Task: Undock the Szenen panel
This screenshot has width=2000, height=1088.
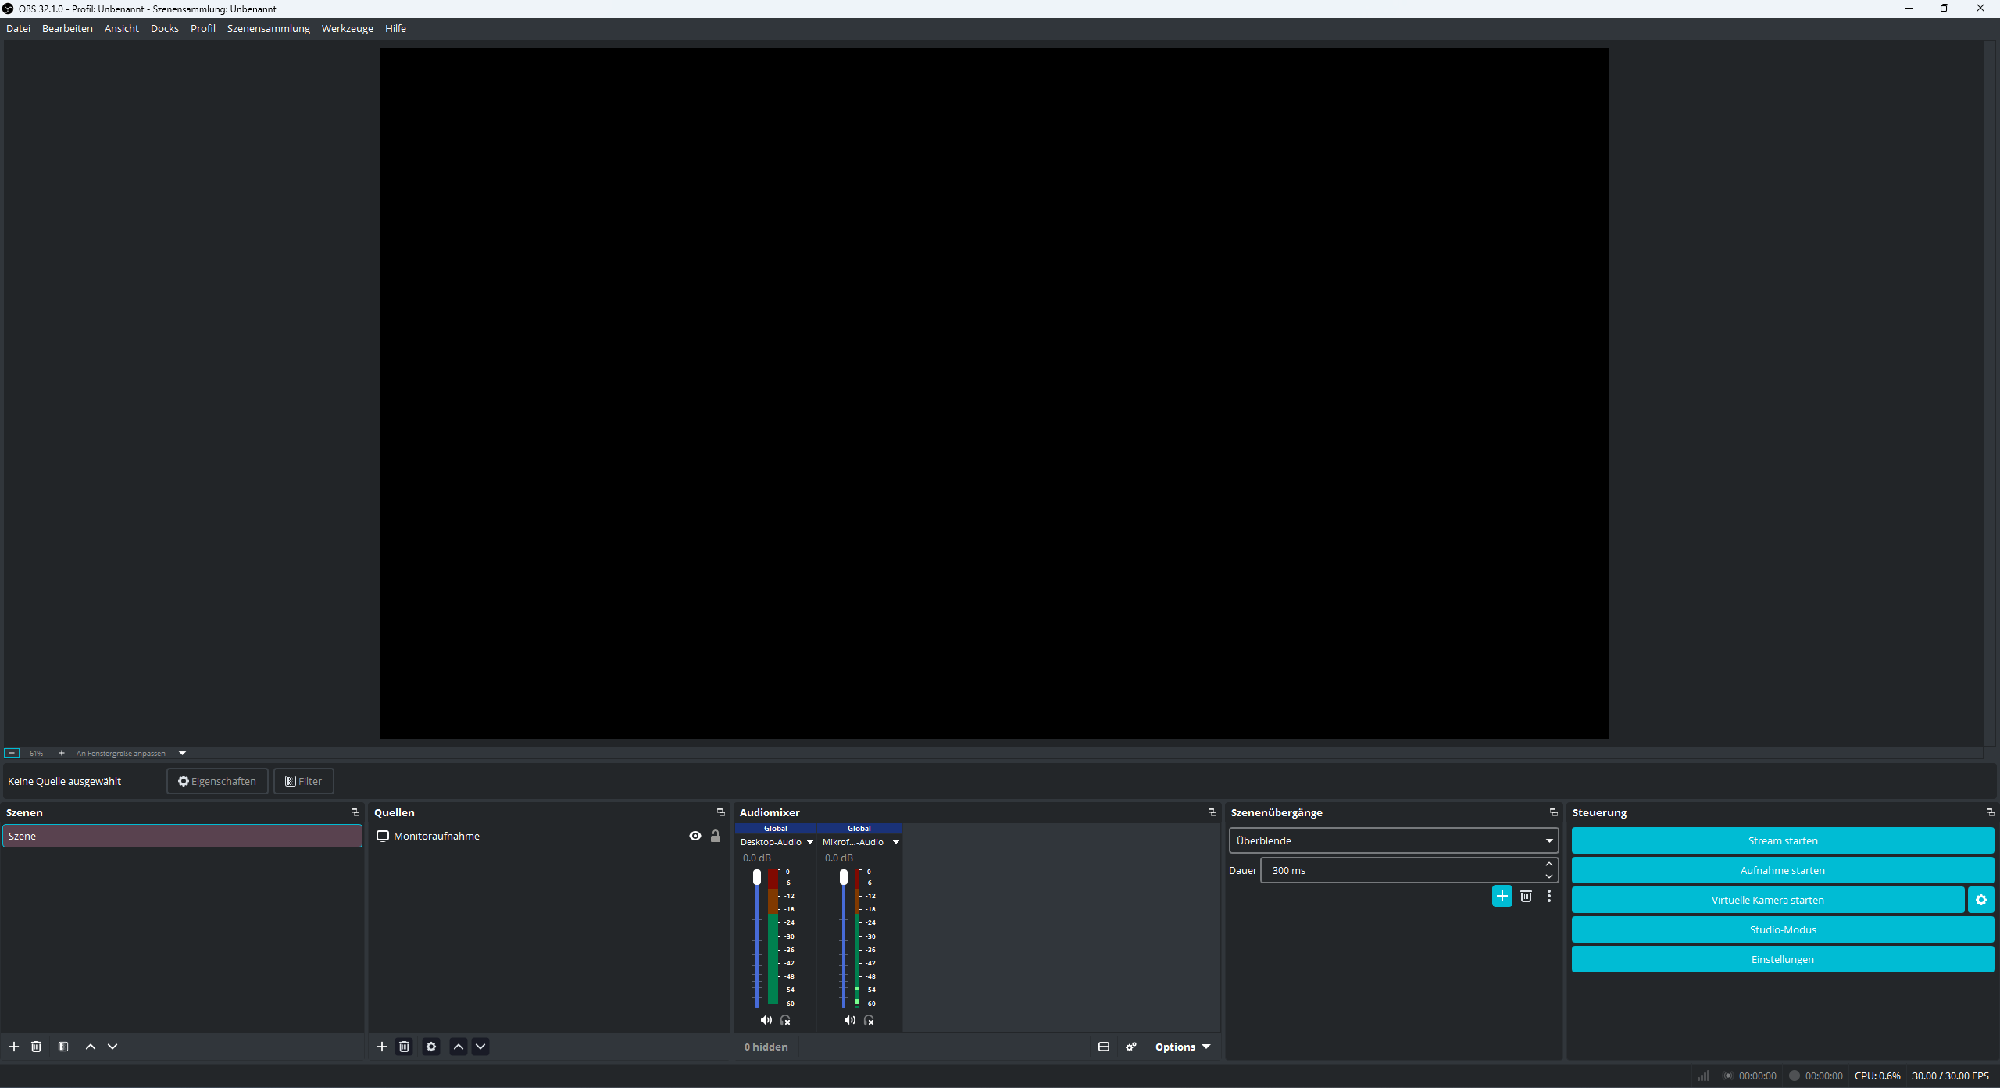Action: pyautogui.click(x=355, y=812)
